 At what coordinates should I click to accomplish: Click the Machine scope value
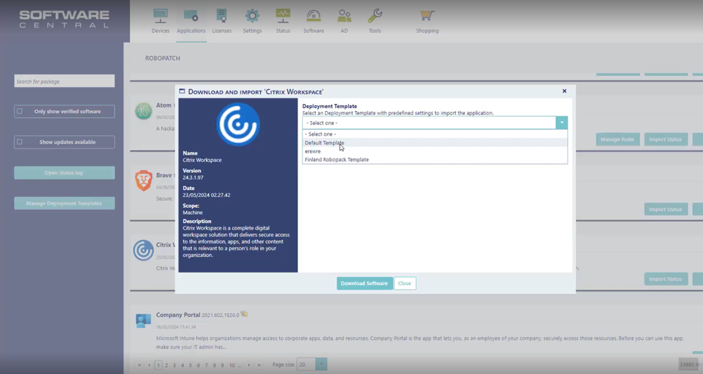tap(193, 212)
